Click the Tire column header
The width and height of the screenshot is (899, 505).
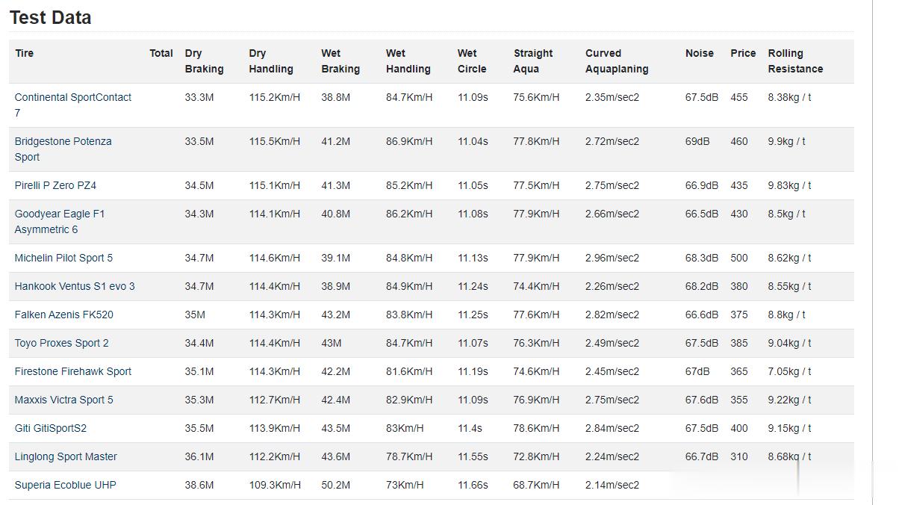coord(24,53)
